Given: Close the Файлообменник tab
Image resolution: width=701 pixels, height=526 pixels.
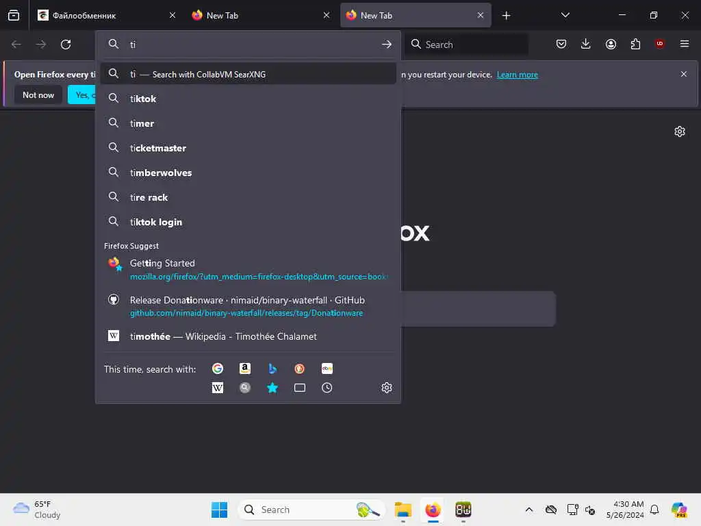Looking at the screenshot, I should pyautogui.click(x=173, y=15).
